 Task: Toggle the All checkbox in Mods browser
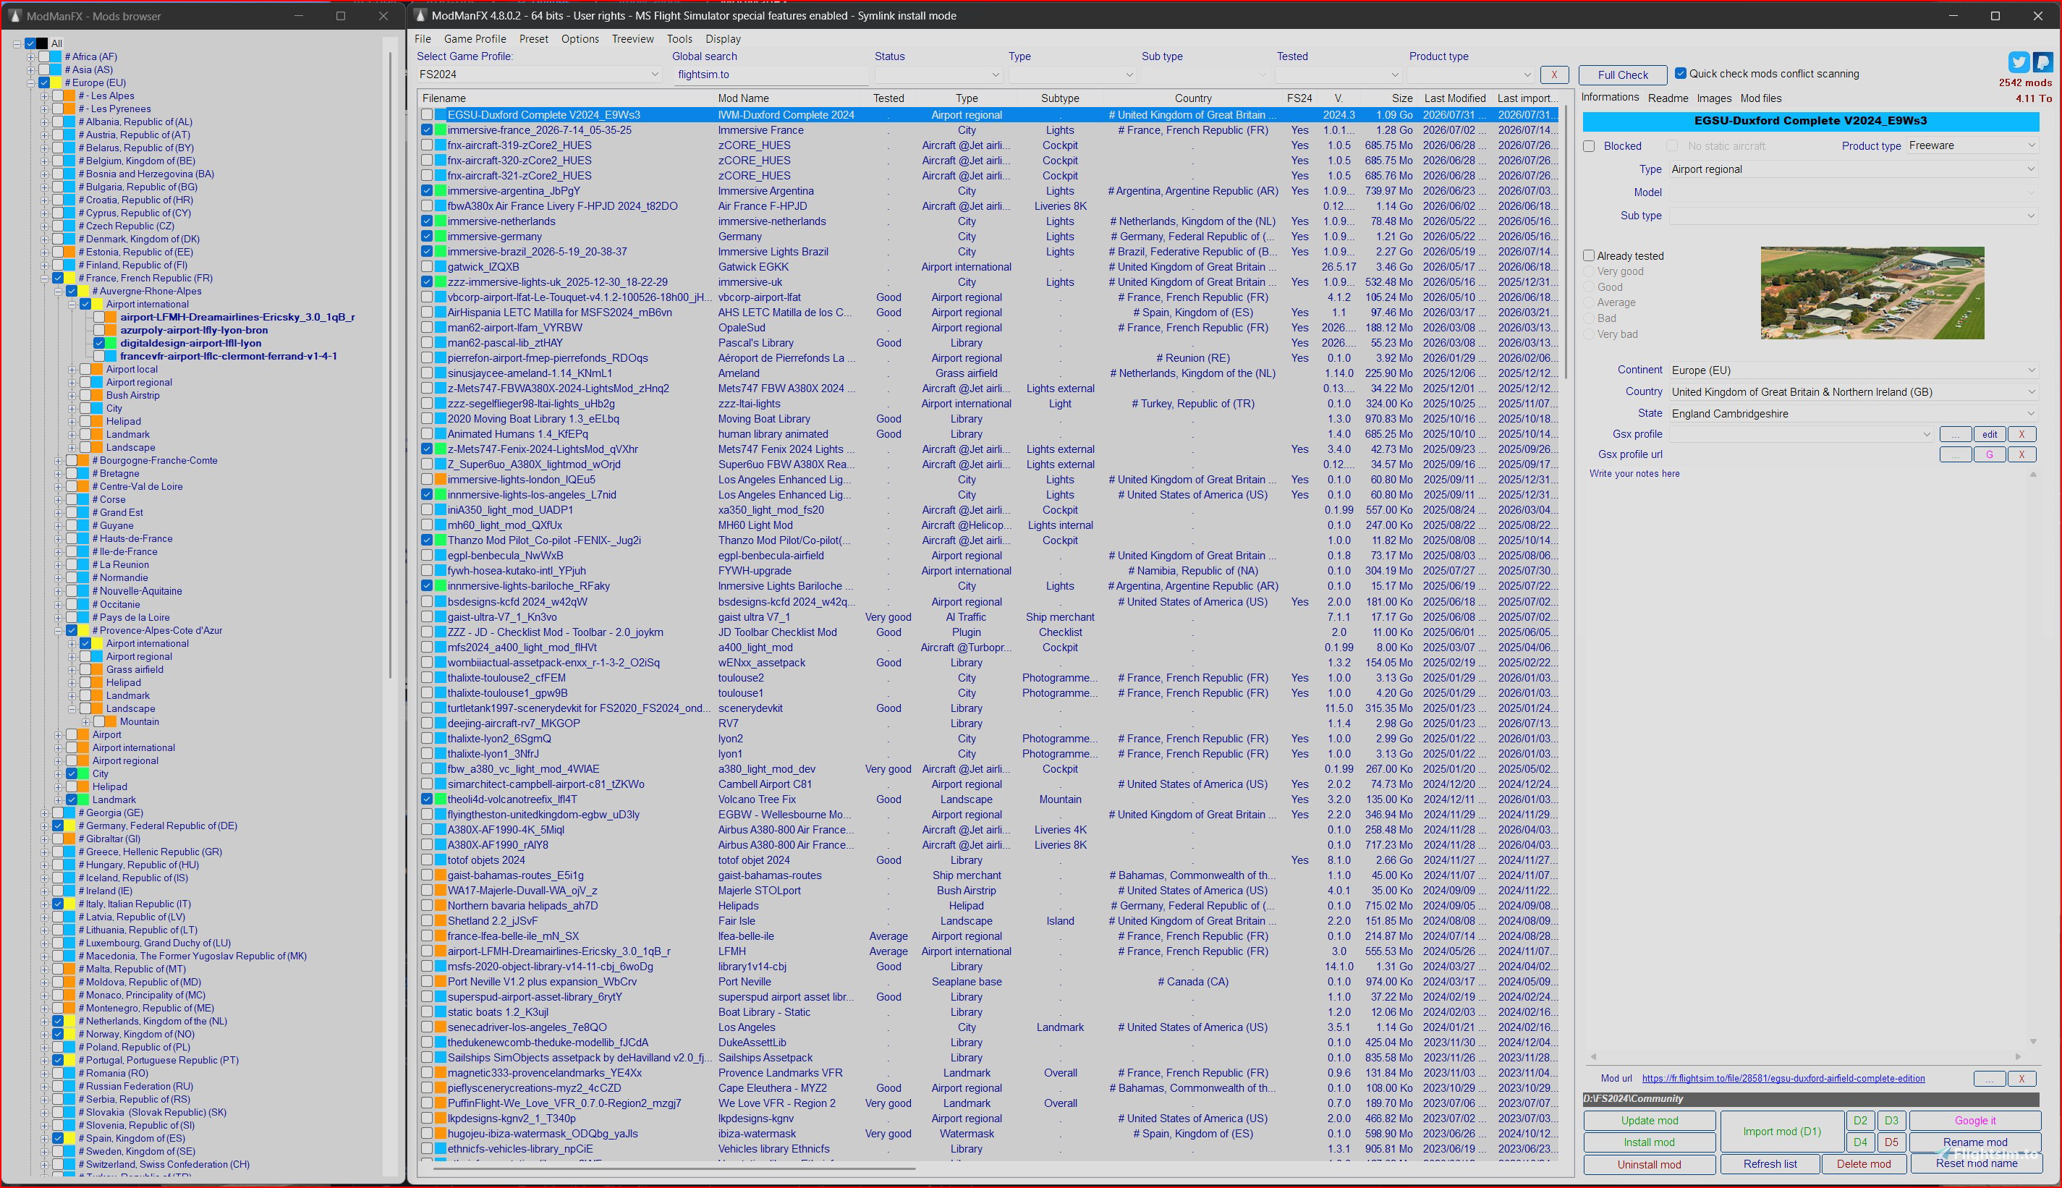(x=30, y=43)
